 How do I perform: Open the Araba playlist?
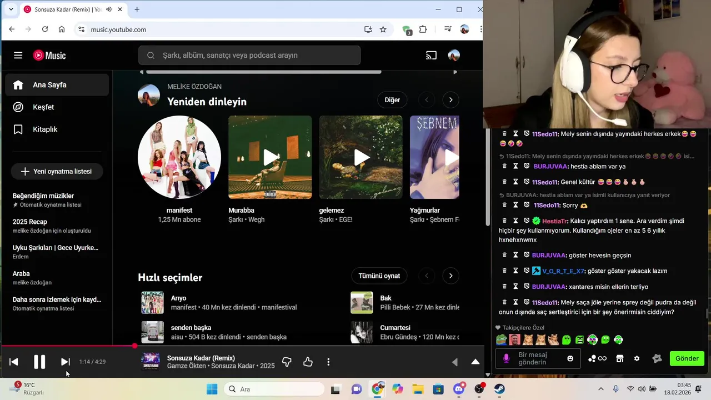coord(57,278)
